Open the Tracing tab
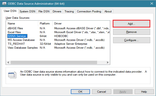156x96 pixels. tap(69, 11)
